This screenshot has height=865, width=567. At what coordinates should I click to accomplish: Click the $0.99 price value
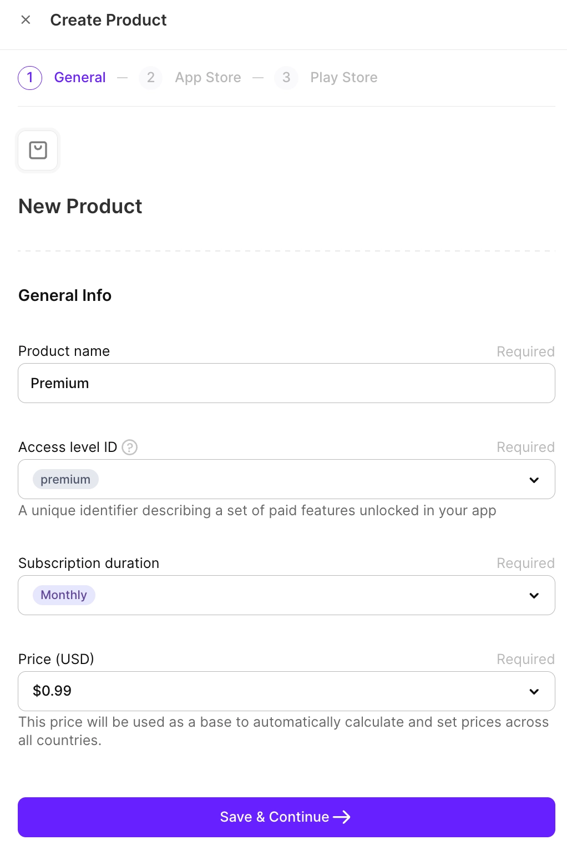tap(52, 691)
